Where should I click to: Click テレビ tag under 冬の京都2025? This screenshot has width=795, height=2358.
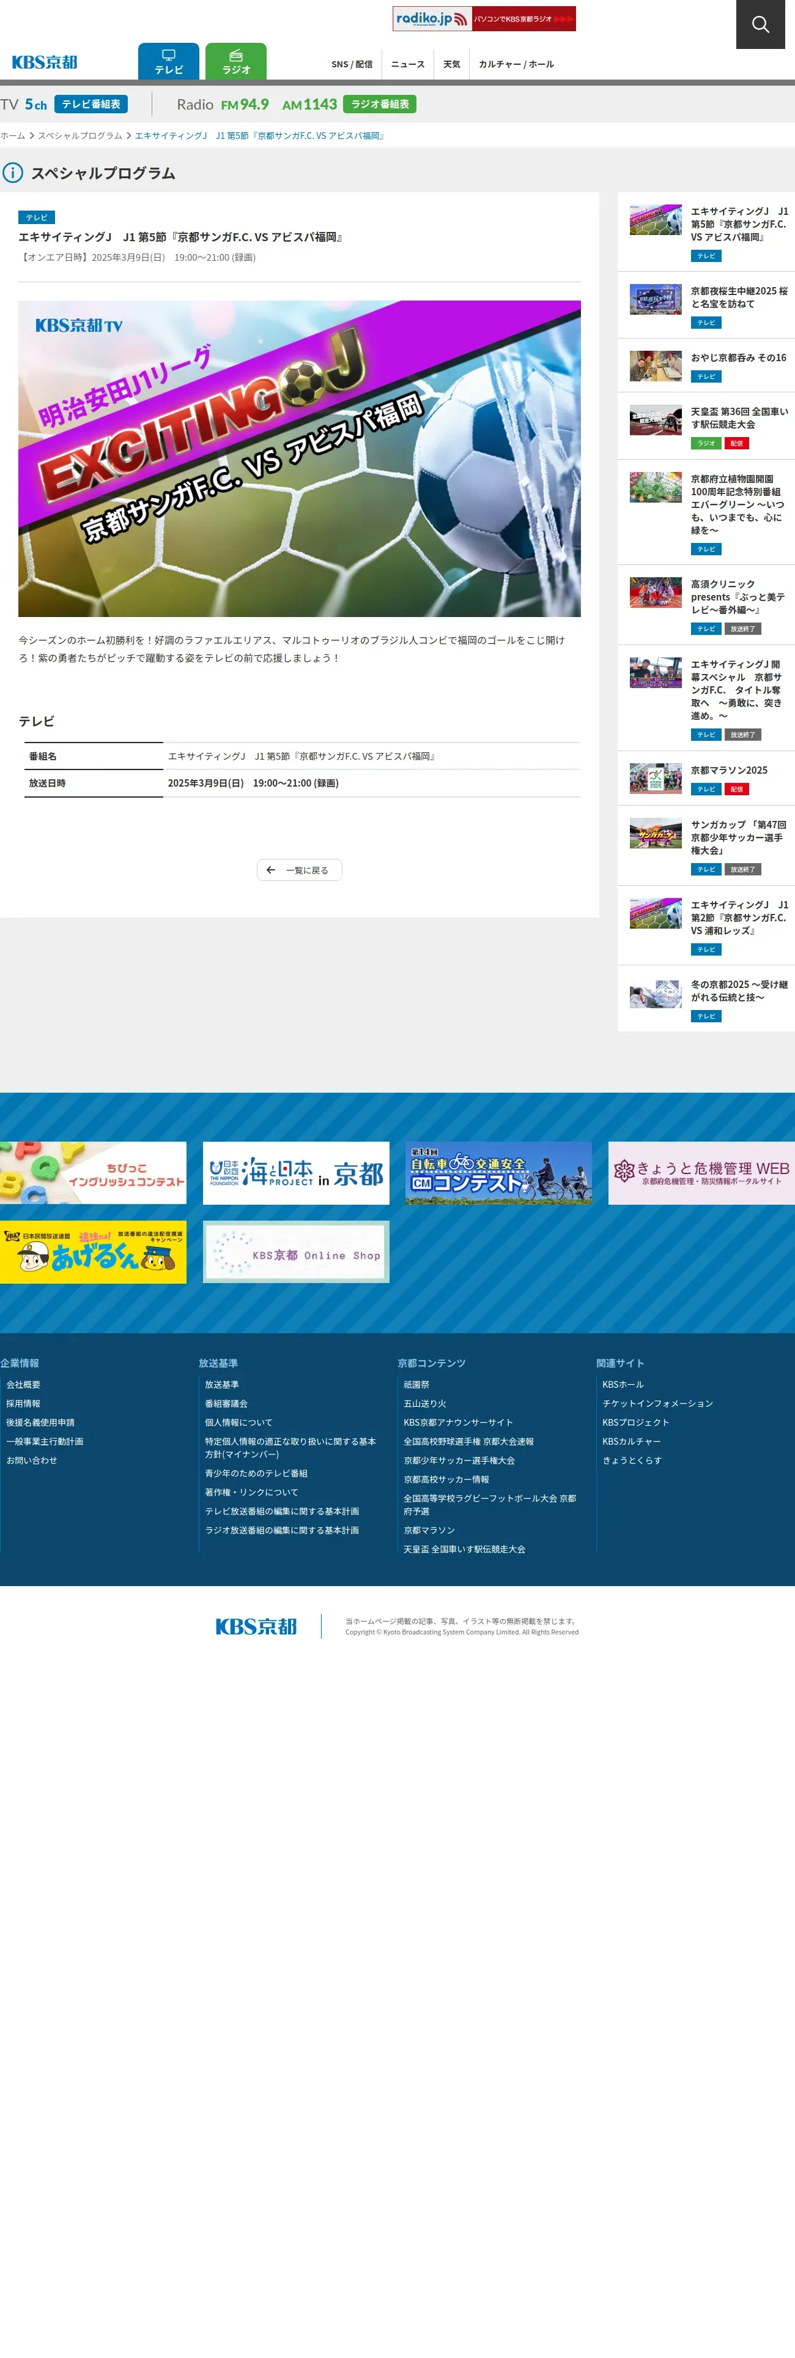point(705,1016)
